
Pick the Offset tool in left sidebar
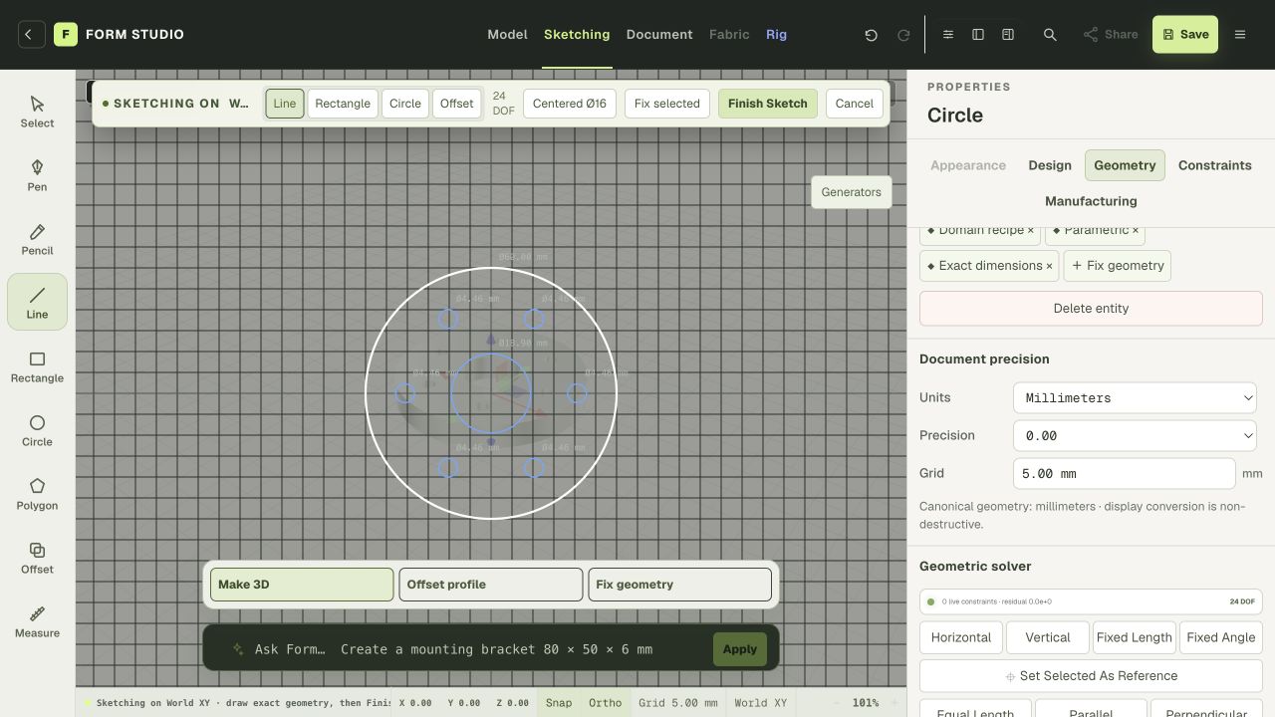(37, 557)
